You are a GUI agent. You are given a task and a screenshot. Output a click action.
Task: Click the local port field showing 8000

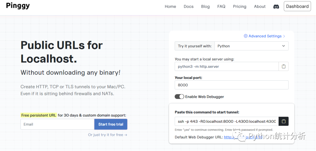pyautogui.click(x=231, y=85)
